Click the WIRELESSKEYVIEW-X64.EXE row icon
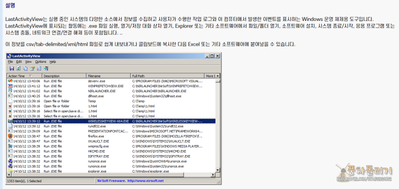 click(x=10, y=121)
